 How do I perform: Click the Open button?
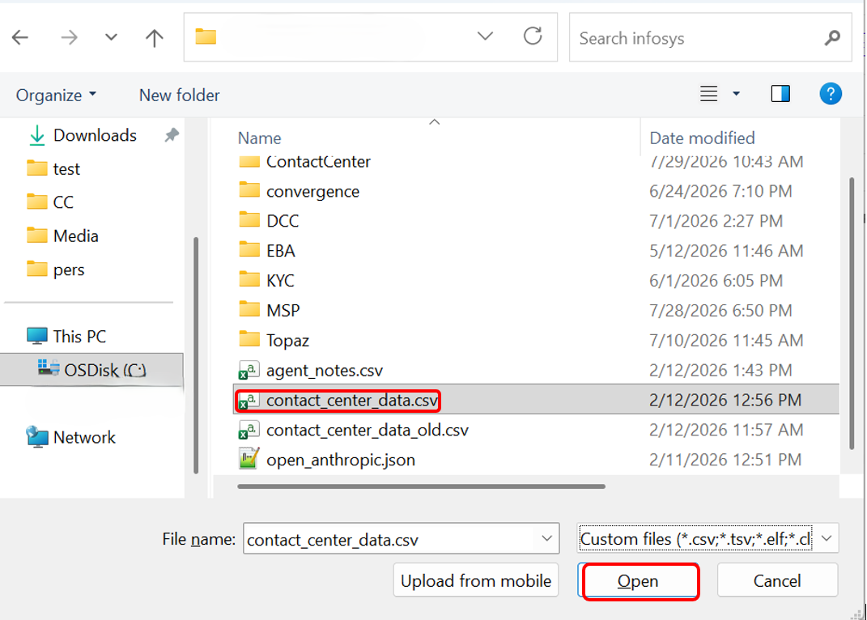[x=638, y=580]
